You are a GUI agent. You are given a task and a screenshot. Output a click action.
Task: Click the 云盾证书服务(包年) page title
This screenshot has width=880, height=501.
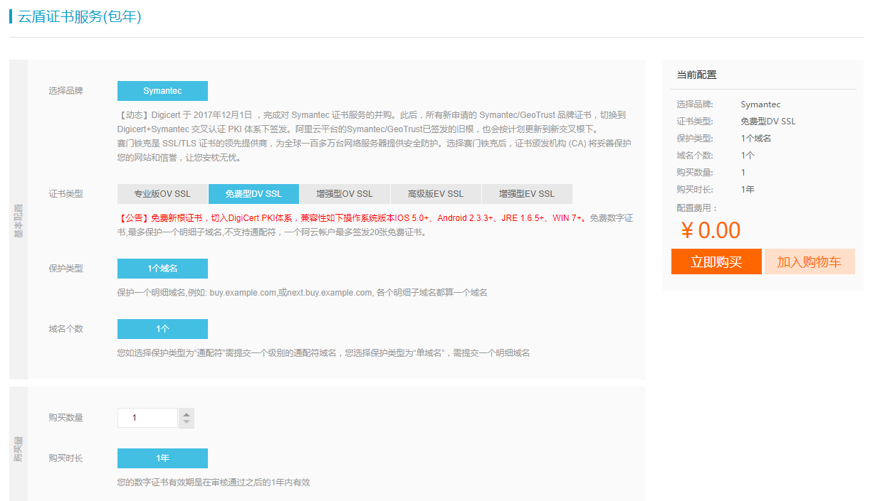click(80, 16)
